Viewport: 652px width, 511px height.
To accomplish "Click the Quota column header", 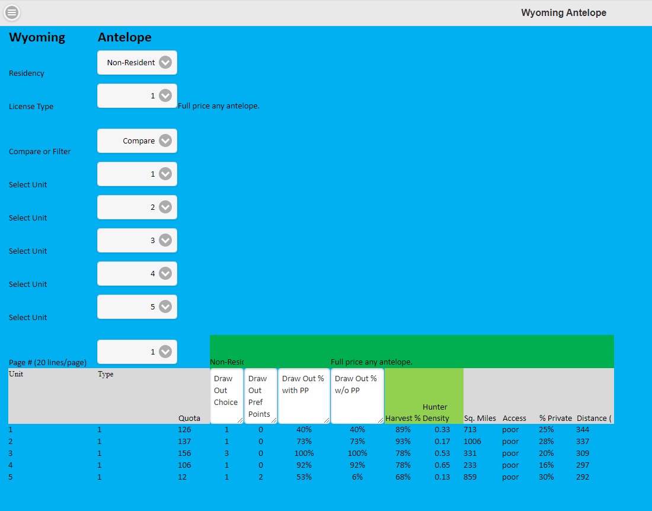I will click(x=189, y=419).
